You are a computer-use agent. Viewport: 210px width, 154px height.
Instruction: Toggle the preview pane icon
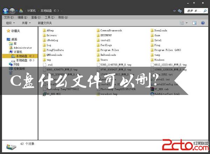[x=194, y=23]
